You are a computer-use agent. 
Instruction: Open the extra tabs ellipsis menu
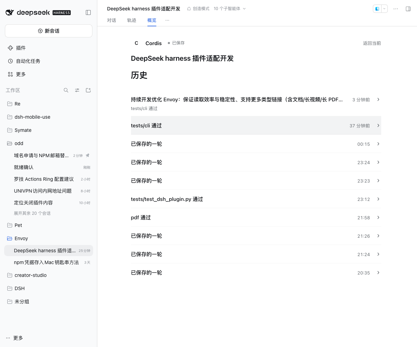(167, 20)
